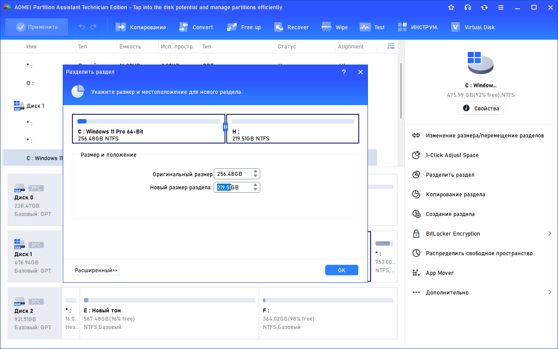Open Convert from the toolbar
558x349 pixels.
184,27
